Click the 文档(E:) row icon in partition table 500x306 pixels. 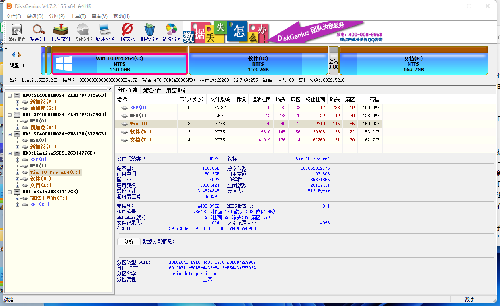(125, 140)
